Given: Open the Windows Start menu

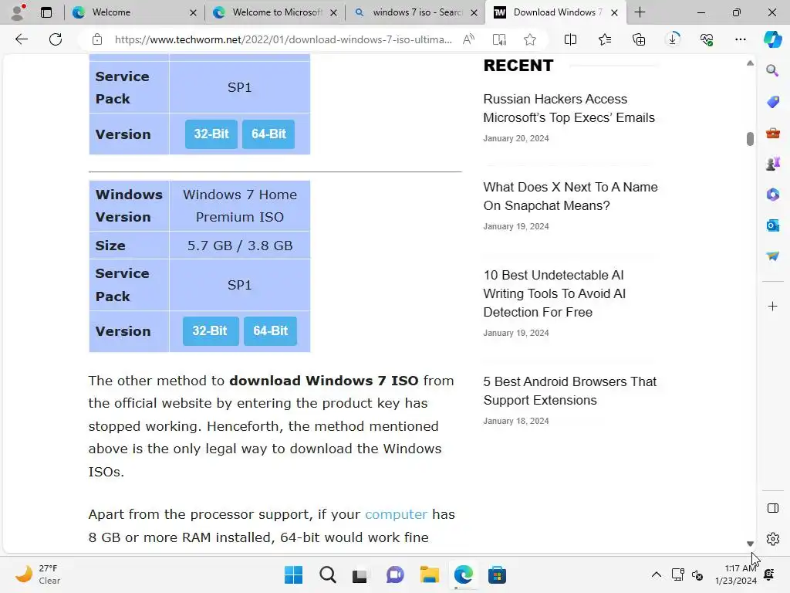Looking at the screenshot, I should (293, 574).
